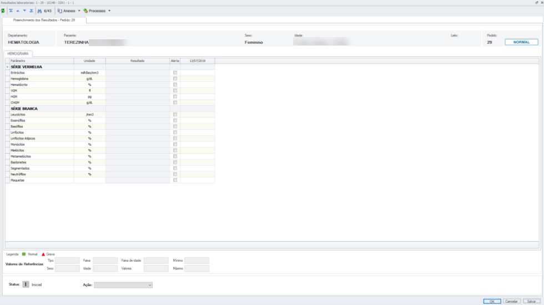Click the Alerta column header
544x305 pixels.
(x=175, y=60)
